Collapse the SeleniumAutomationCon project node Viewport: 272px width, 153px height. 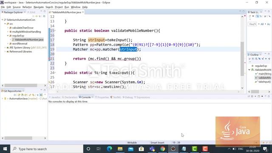3,20
